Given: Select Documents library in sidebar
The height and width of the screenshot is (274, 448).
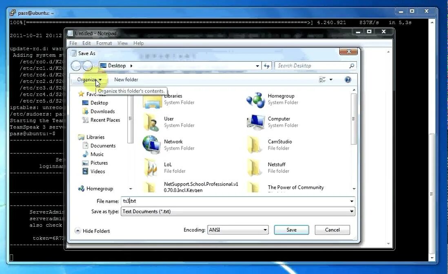Looking at the screenshot, I should [103, 146].
